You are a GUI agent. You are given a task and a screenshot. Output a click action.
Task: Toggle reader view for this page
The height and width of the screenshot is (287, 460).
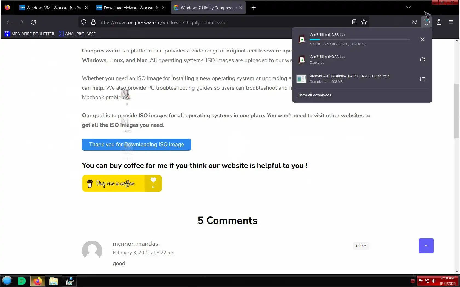click(354, 22)
